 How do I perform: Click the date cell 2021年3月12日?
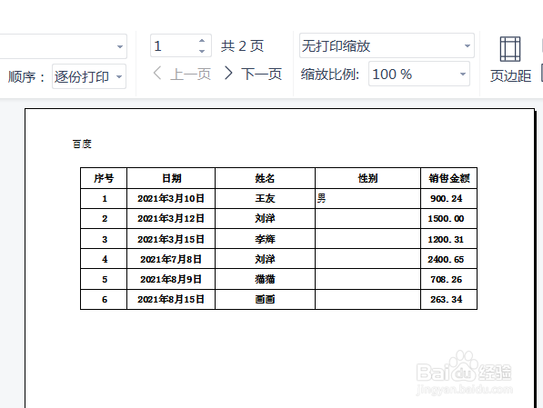point(171,218)
